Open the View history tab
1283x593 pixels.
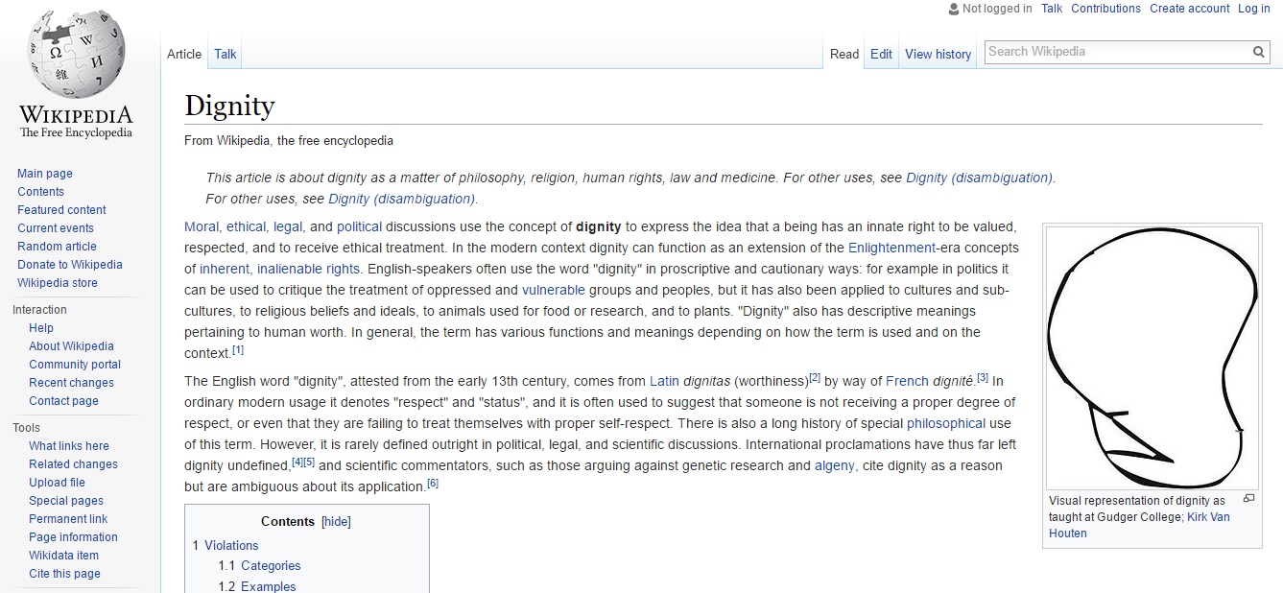938,54
